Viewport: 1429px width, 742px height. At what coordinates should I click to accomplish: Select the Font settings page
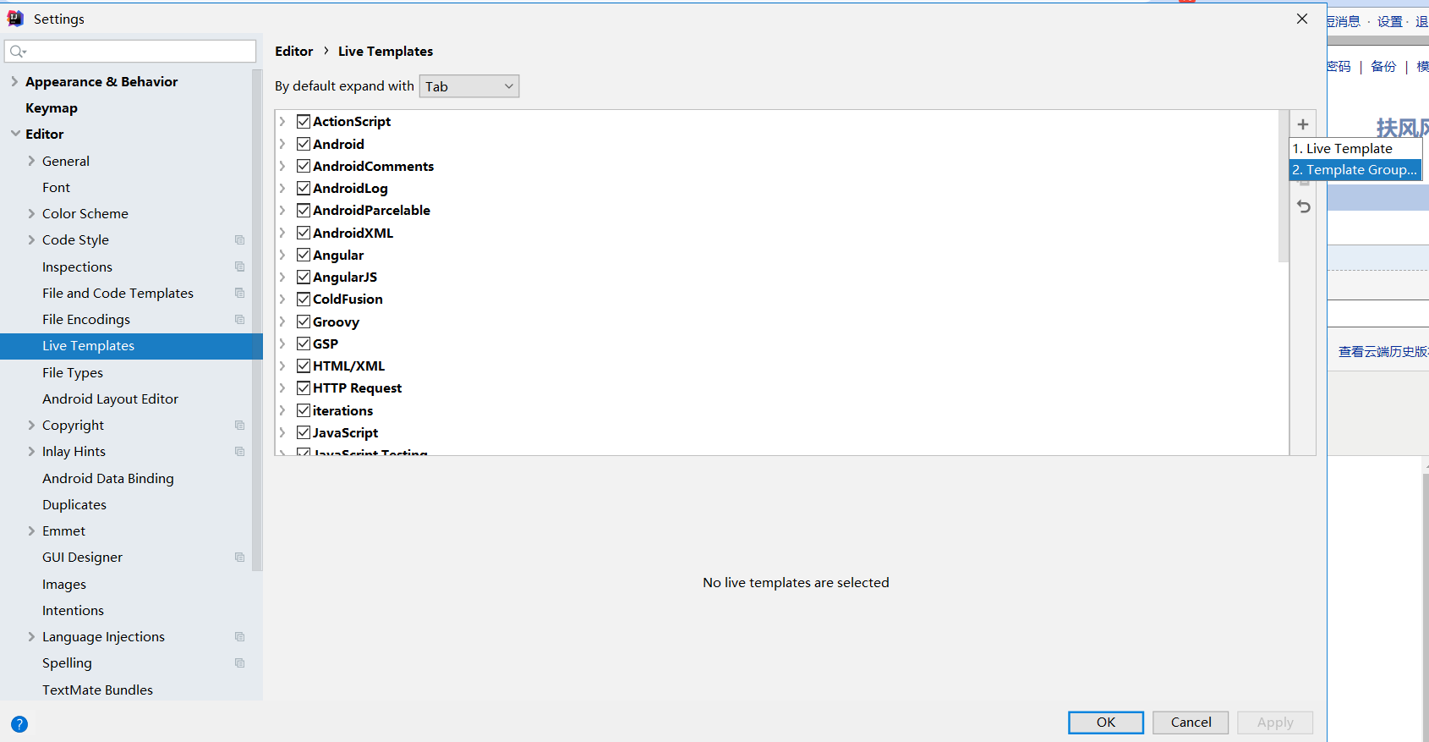point(57,188)
